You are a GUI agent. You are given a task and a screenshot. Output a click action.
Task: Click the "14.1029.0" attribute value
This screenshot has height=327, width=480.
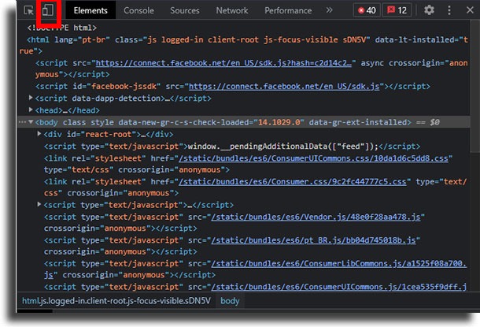(x=279, y=123)
